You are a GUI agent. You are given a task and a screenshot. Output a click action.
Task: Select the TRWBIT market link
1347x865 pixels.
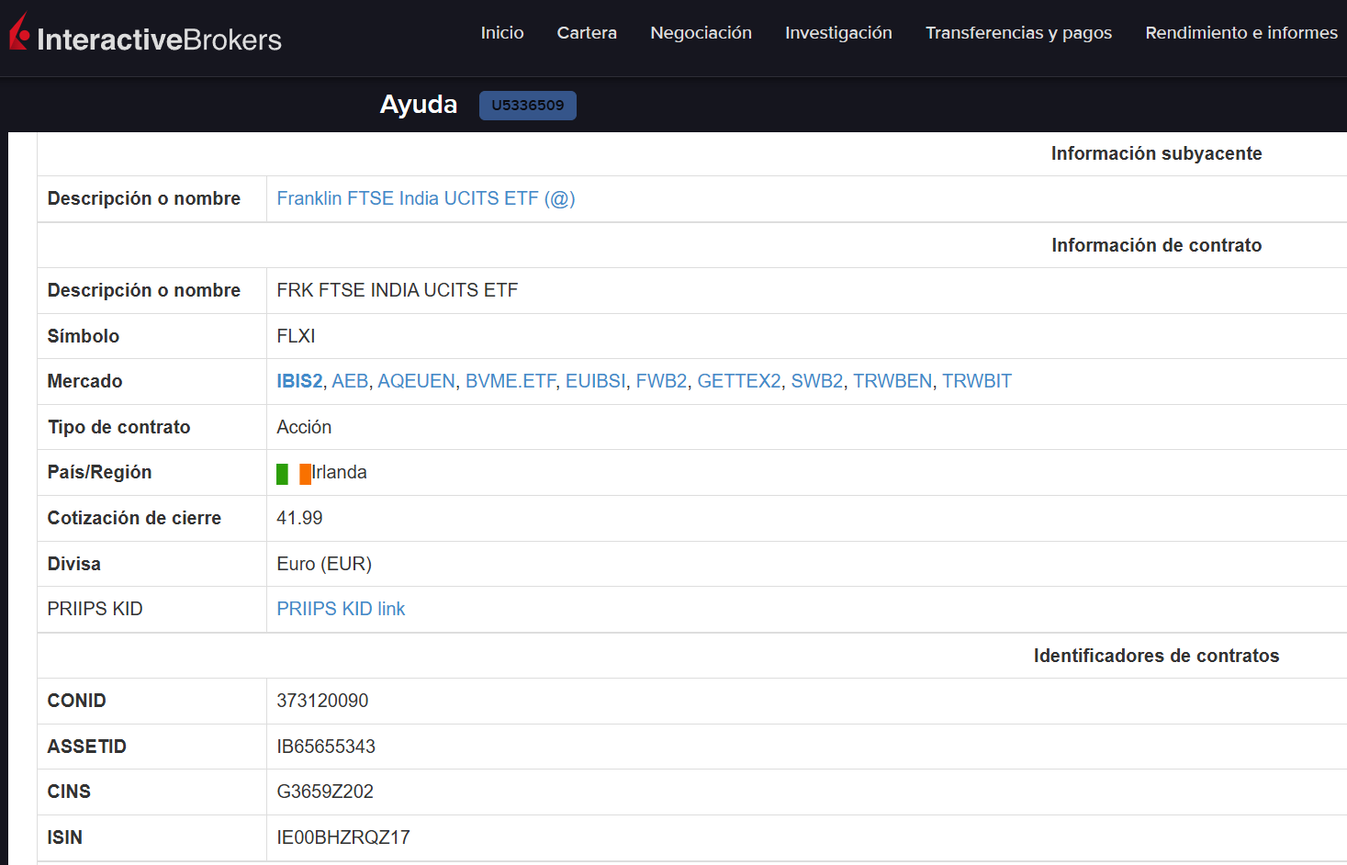977,381
